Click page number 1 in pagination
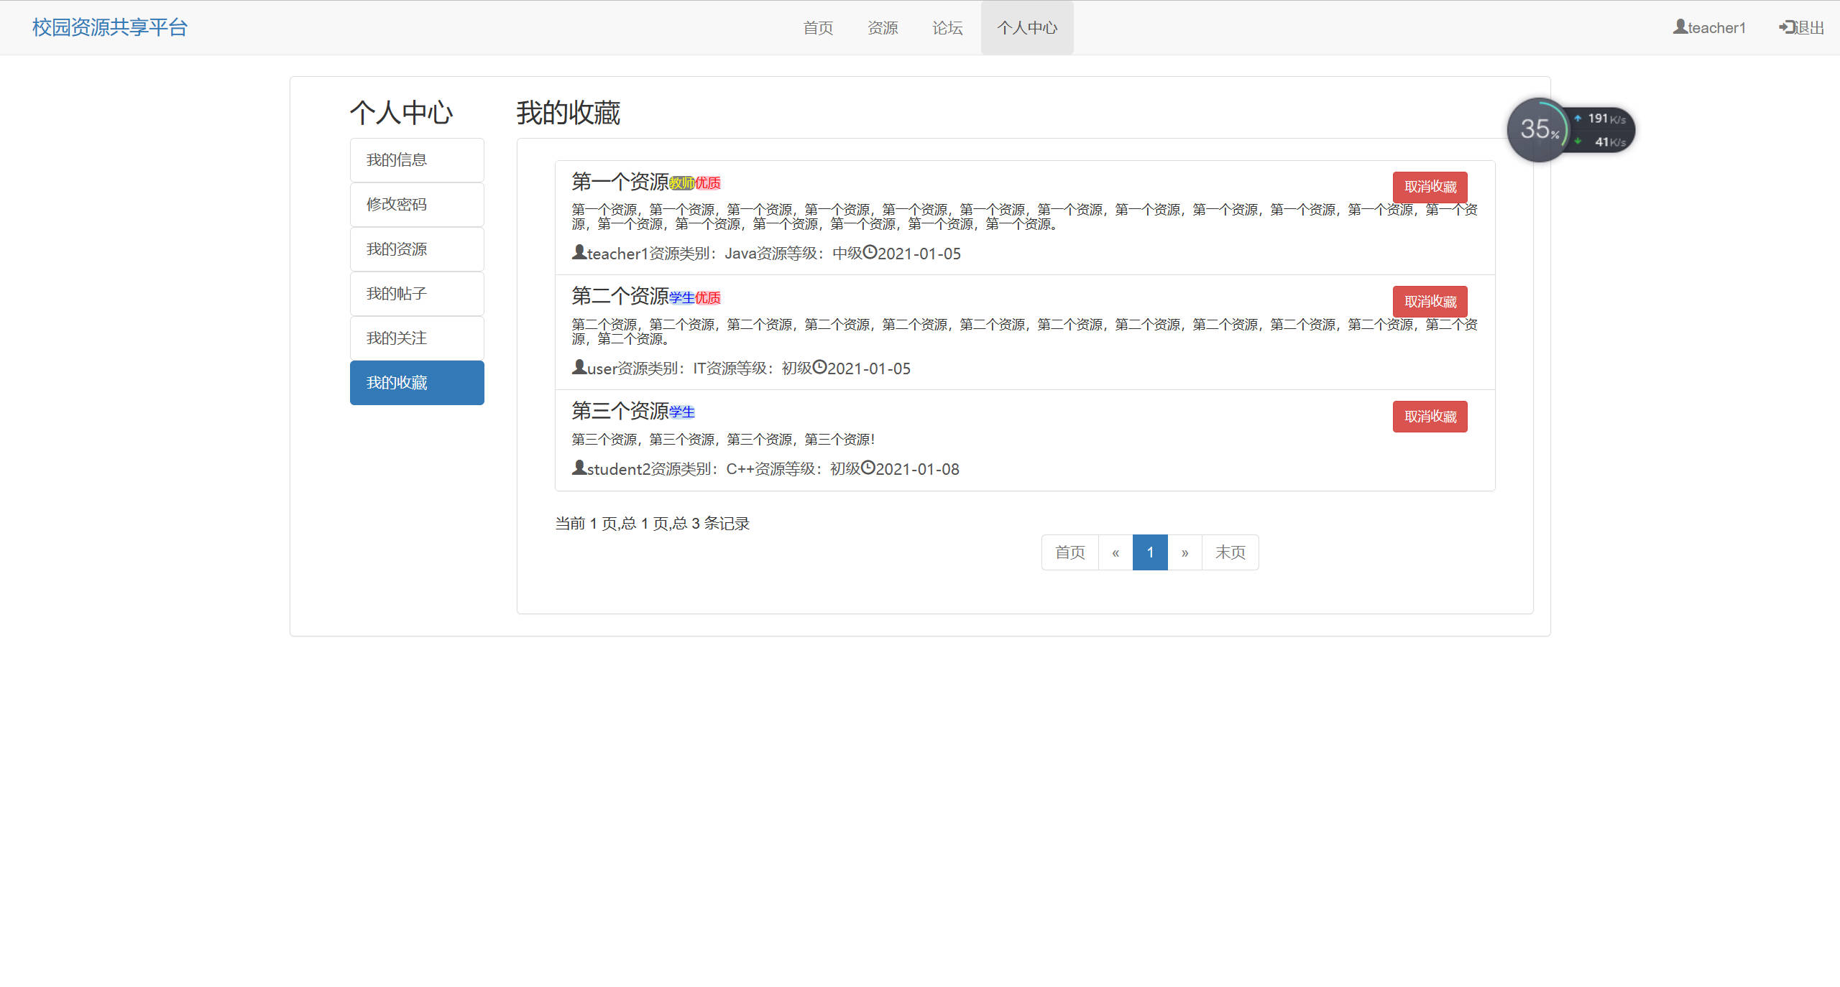Image resolution: width=1840 pixels, height=987 pixels. click(1150, 552)
